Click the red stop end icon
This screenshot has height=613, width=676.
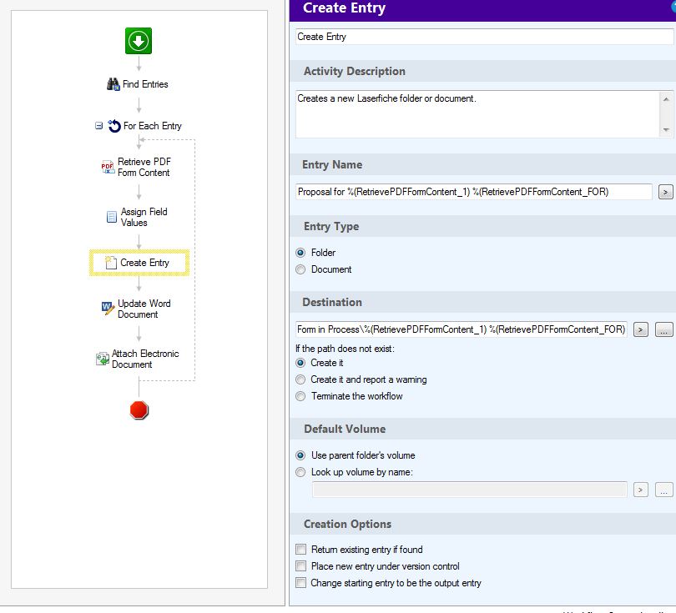pyautogui.click(x=139, y=410)
